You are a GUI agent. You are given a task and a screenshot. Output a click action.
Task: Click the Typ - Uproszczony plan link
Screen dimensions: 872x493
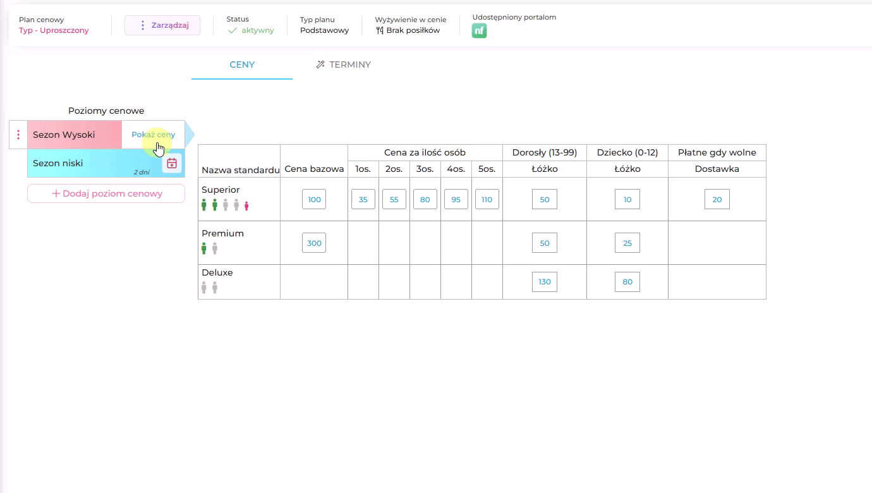tap(54, 30)
